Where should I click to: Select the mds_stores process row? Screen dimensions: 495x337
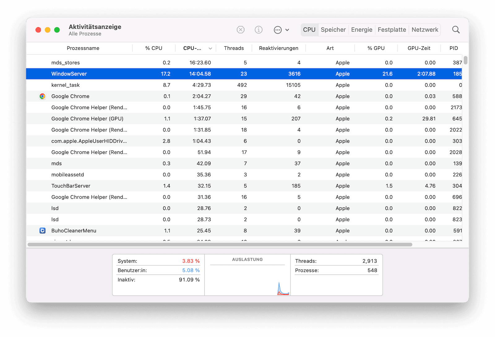pos(124,62)
